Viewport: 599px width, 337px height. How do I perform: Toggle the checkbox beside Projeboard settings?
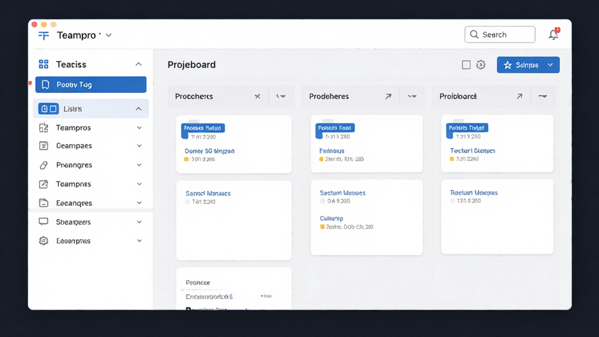point(466,65)
